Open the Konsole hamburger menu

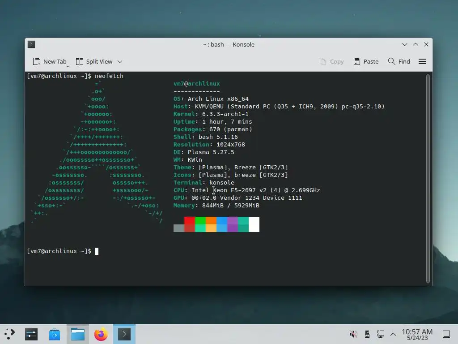[422, 61]
